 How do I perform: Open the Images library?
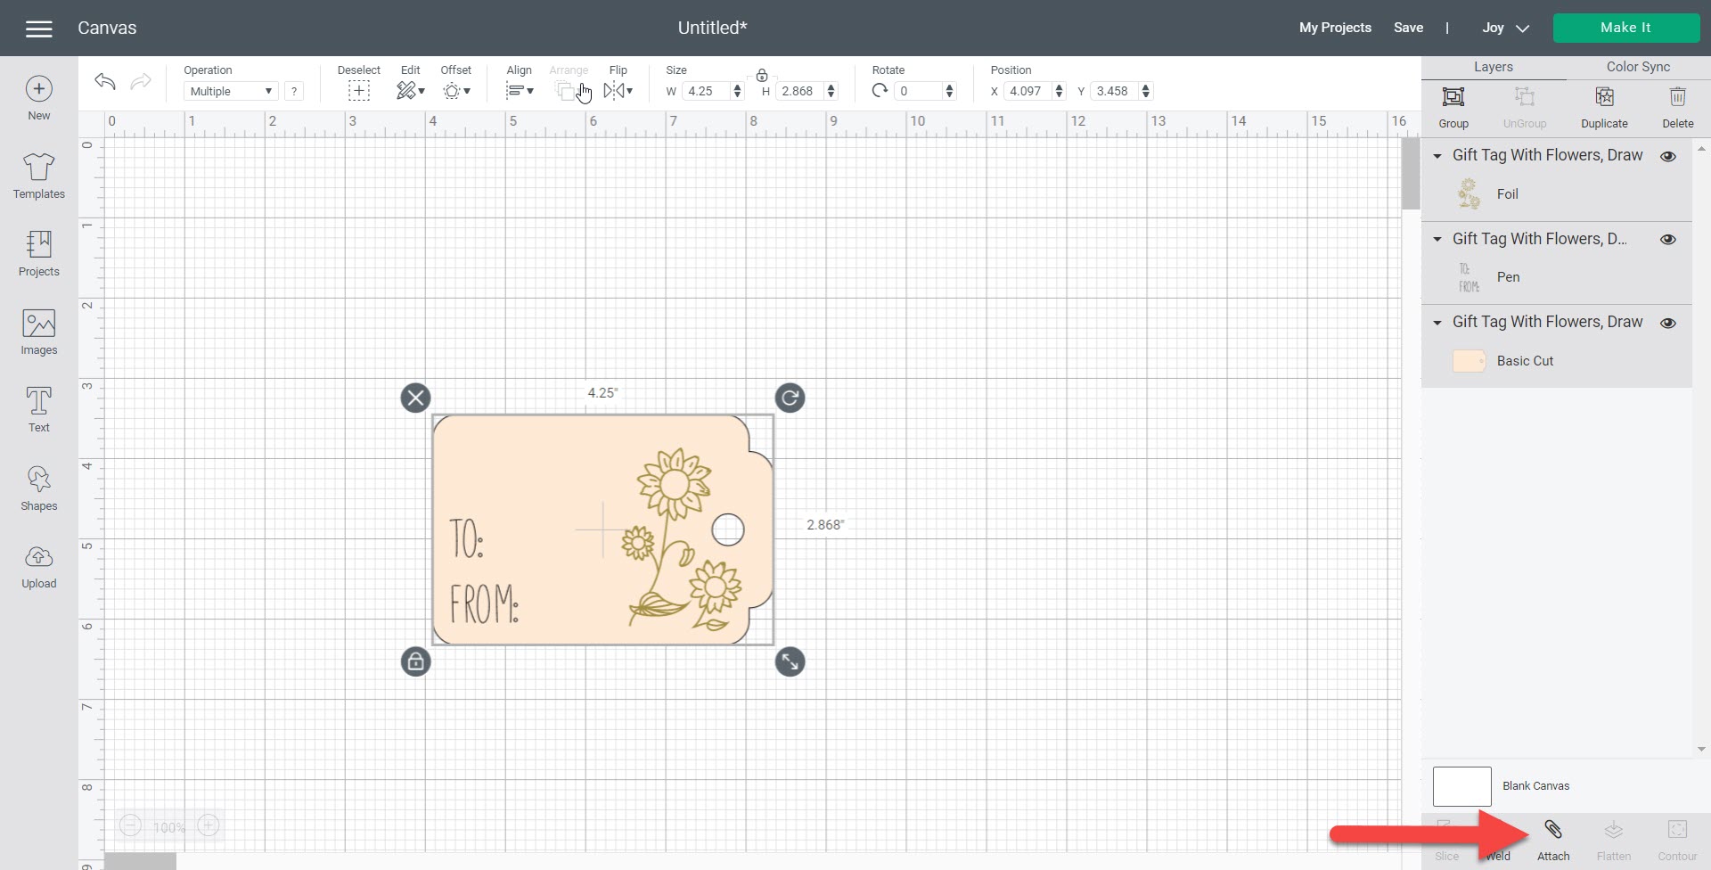tap(38, 332)
